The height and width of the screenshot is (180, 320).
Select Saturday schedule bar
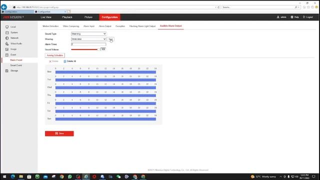tap(105, 111)
